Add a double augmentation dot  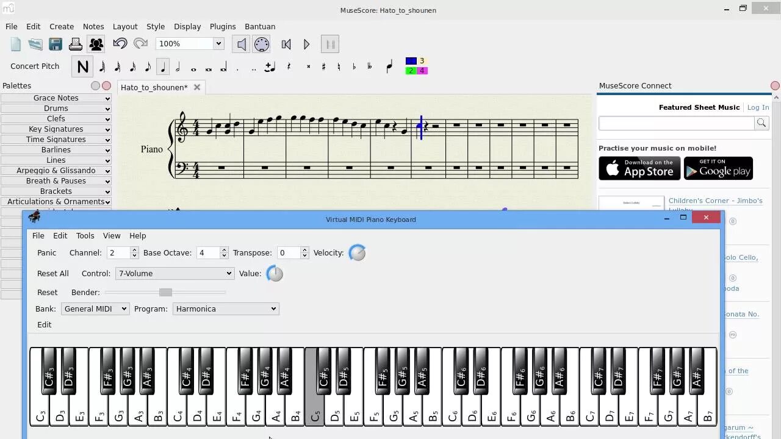pos(254,68)
